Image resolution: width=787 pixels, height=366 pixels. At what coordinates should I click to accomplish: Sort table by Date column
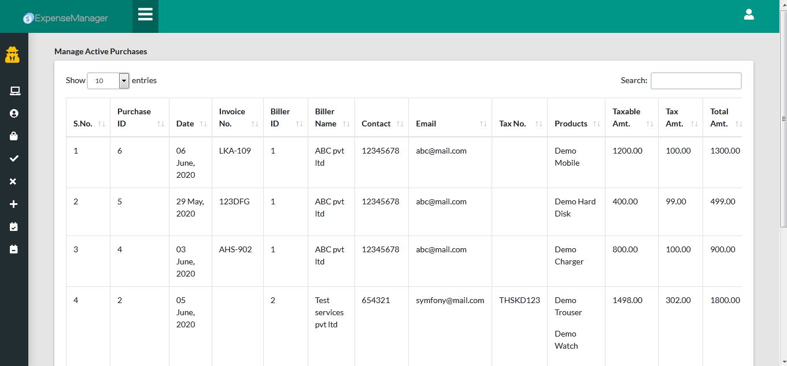point(190,124)
